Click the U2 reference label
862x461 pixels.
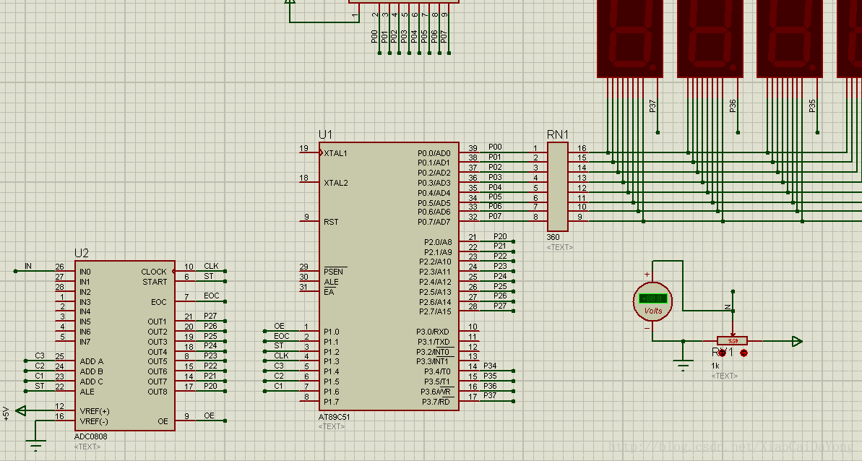[x=82, y=254]
